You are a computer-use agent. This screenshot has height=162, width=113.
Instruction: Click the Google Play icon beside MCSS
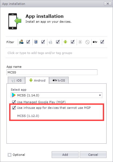click(14, 95)
